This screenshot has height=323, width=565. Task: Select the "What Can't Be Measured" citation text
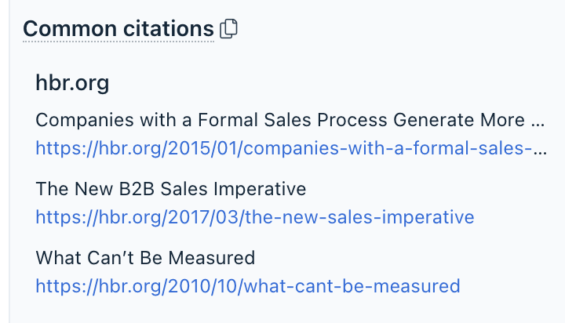tap(145, 258)
